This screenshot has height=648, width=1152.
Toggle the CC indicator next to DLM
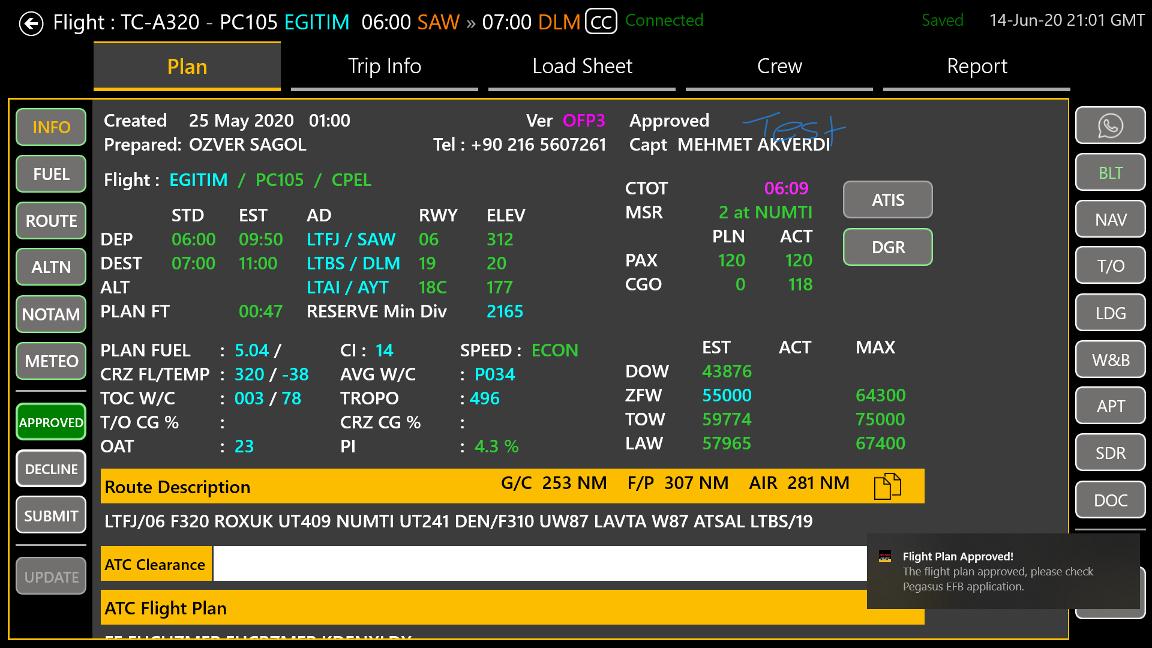click(x=601, y=22)
